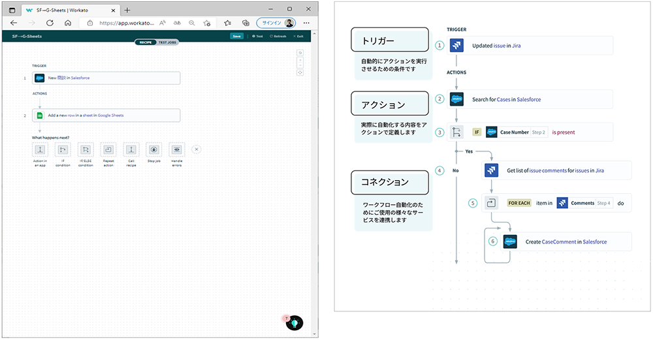Select the FOR EACH Comments step in diagram
The width and height of the screenshot is (653, 340).
click(556, 203)
